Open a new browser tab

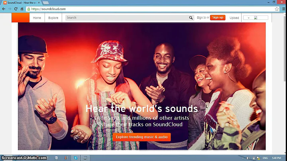[x=45, y=3]
